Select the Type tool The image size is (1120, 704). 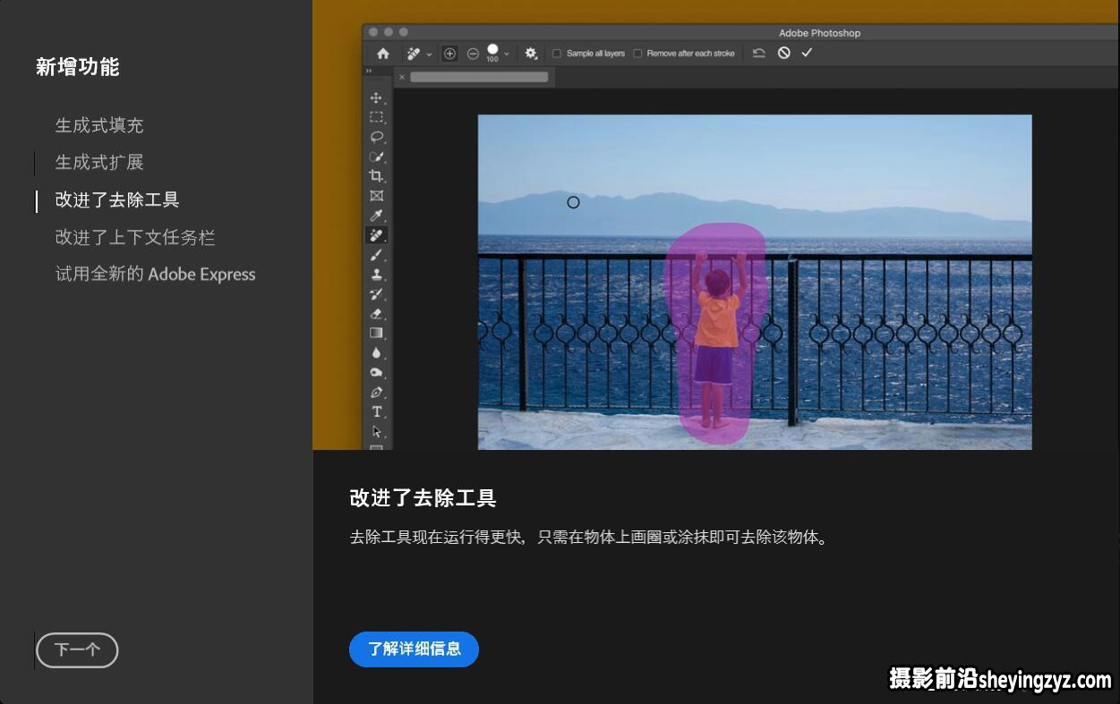(x=376, y=411)
